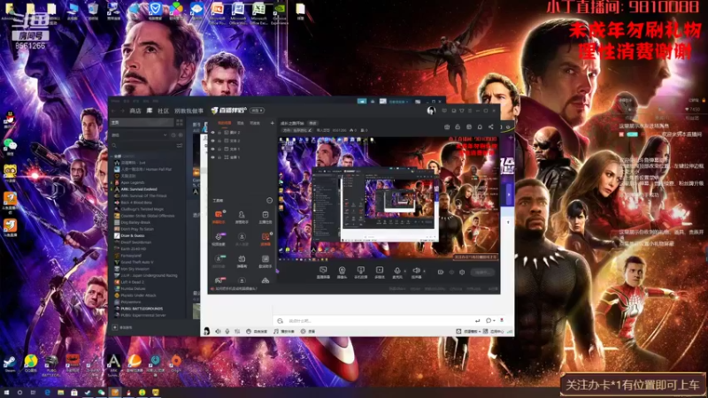Click the send arrow in chat input
Image resolution: width=708 pixels, height=398 pixels.
(x=477, y=321)
